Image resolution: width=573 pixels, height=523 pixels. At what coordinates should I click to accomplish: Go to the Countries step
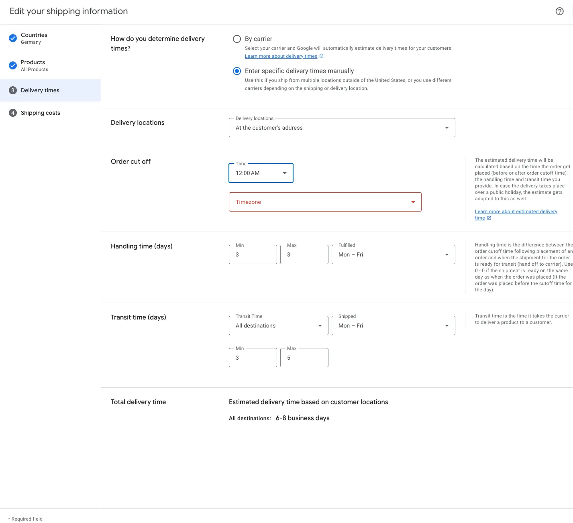50,38
